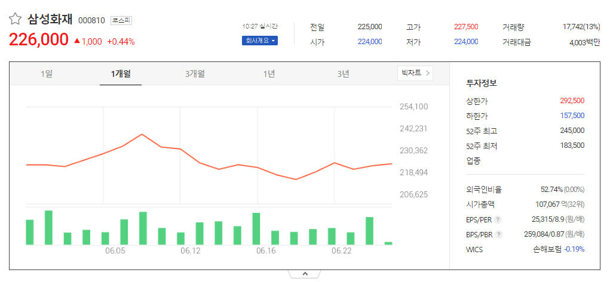613x282 pixels.
Task: Click the 상한가 value 292,500
Action: click(x=572, y=101)
